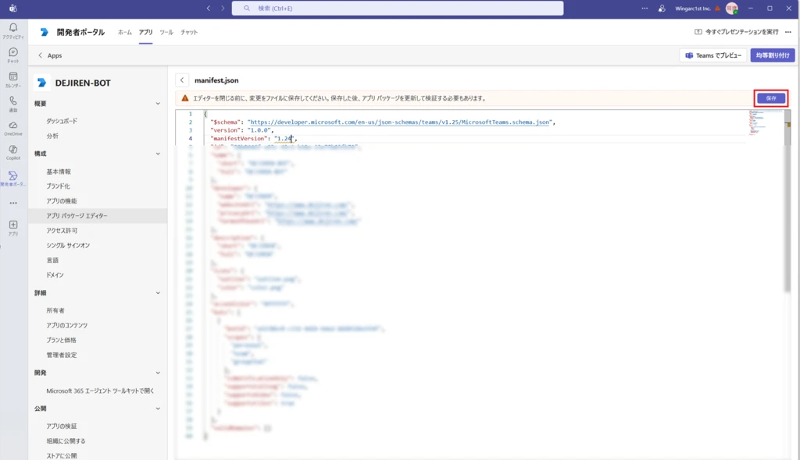This screenshot has height=460, width=800.
Task: Open the schema URL link in the editor
Action: [x=400, y=122]
